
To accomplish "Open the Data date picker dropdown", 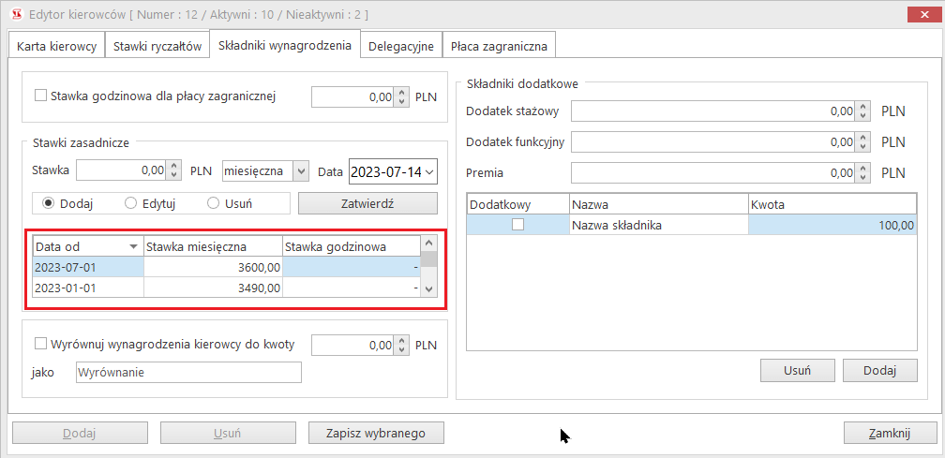I will tap(429, 171).
